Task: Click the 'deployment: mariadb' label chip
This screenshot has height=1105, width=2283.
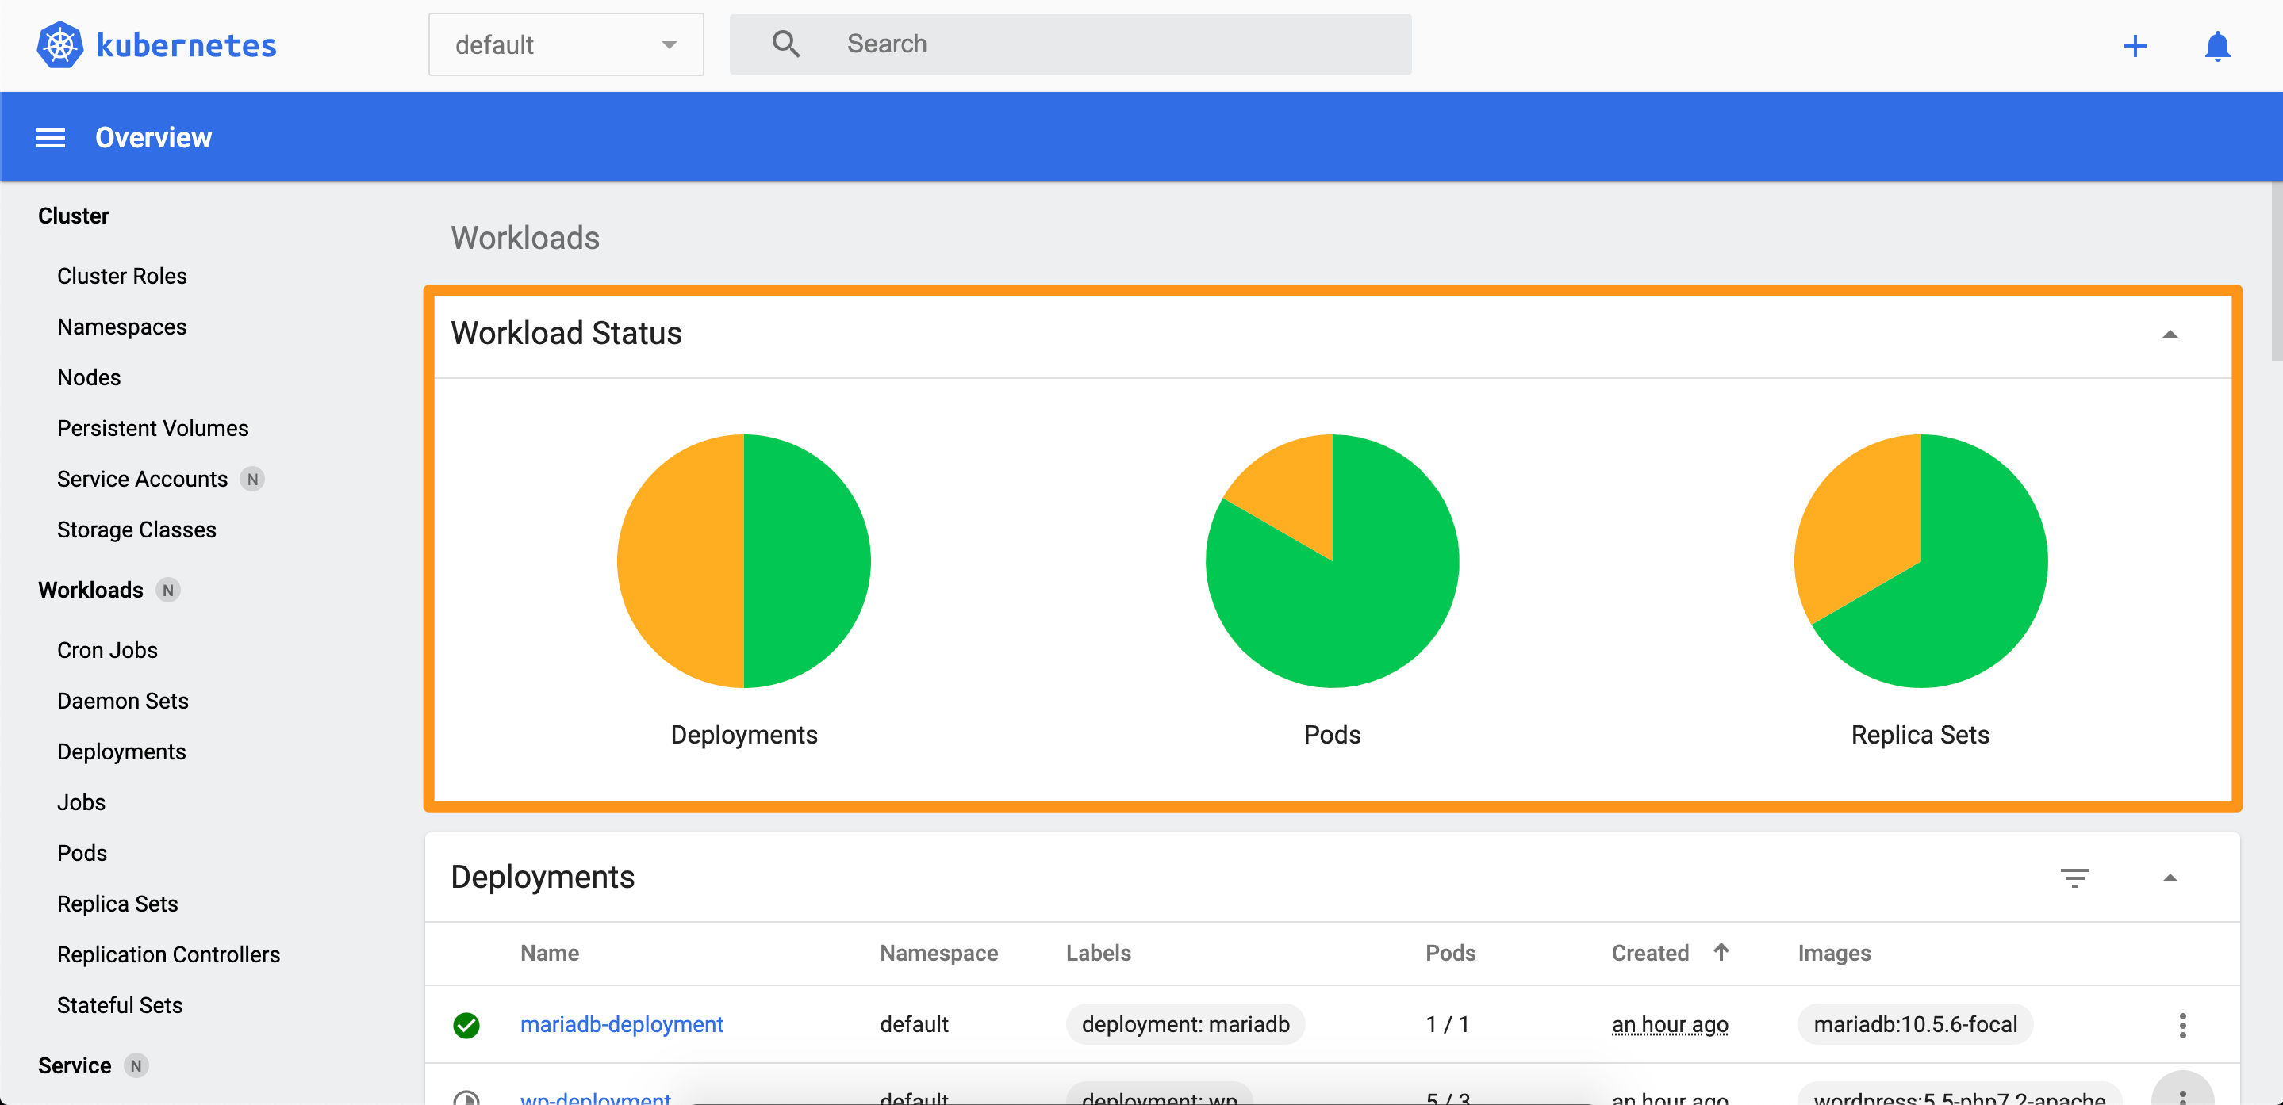Action: tap(1185, 1024)
